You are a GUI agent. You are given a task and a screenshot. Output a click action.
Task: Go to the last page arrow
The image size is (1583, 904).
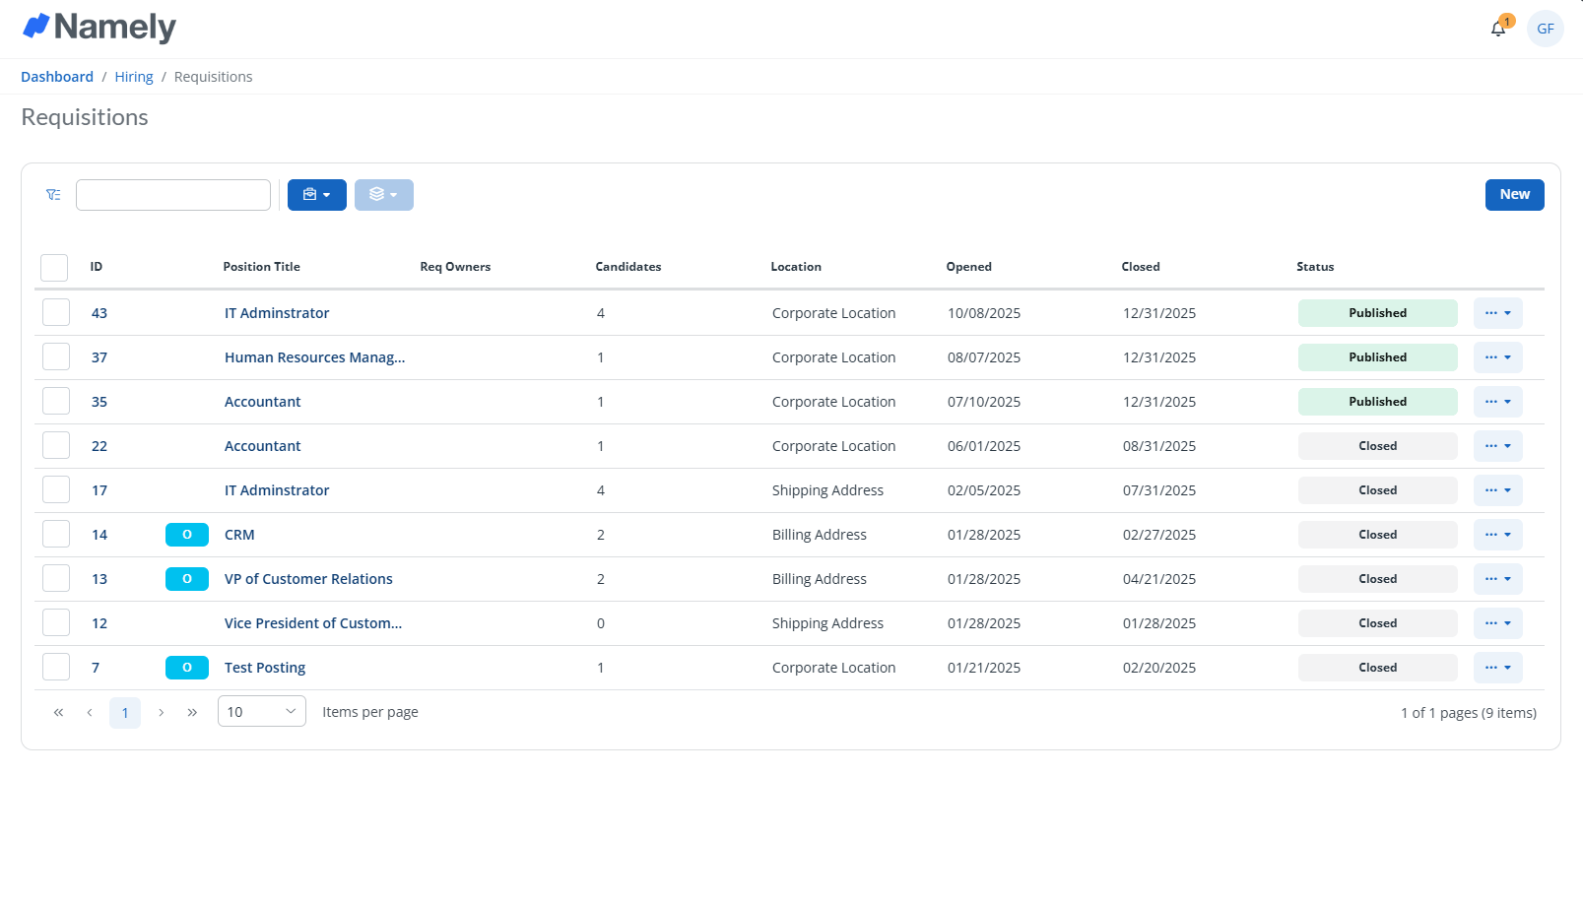pos(192,712)
